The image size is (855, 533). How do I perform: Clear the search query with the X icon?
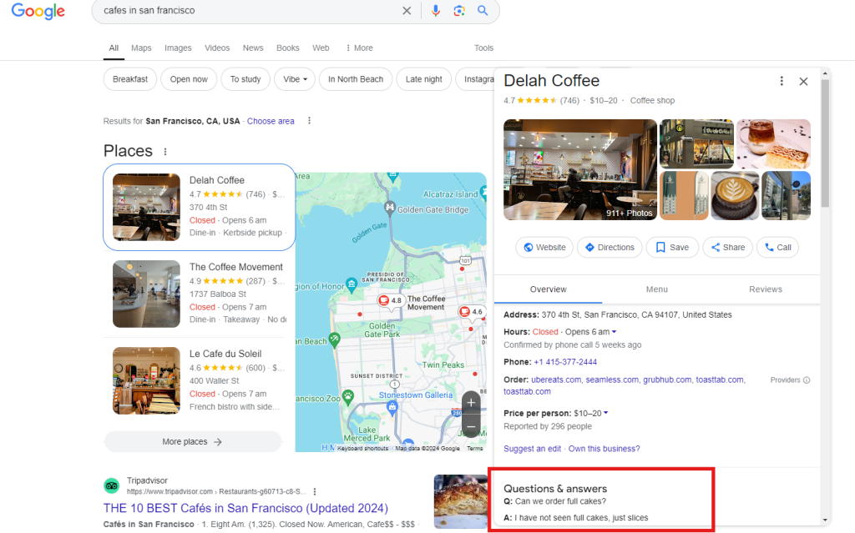point(407,11)
